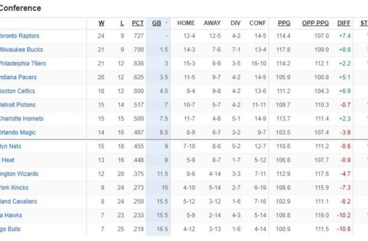Click the OPP PPG column header
Screen dimensions: 368x241
coord(315,23)
